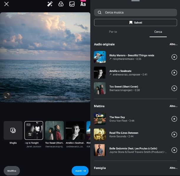Choose track title Ricky Marano - Beautiful Things remix
Screen dimensions: 180x176
coord(132,55)
